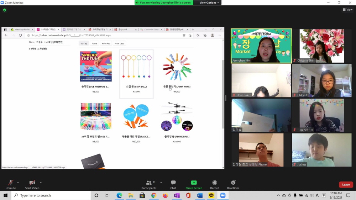Switch layout using the View button
The image size is (356, 200).
347,10
